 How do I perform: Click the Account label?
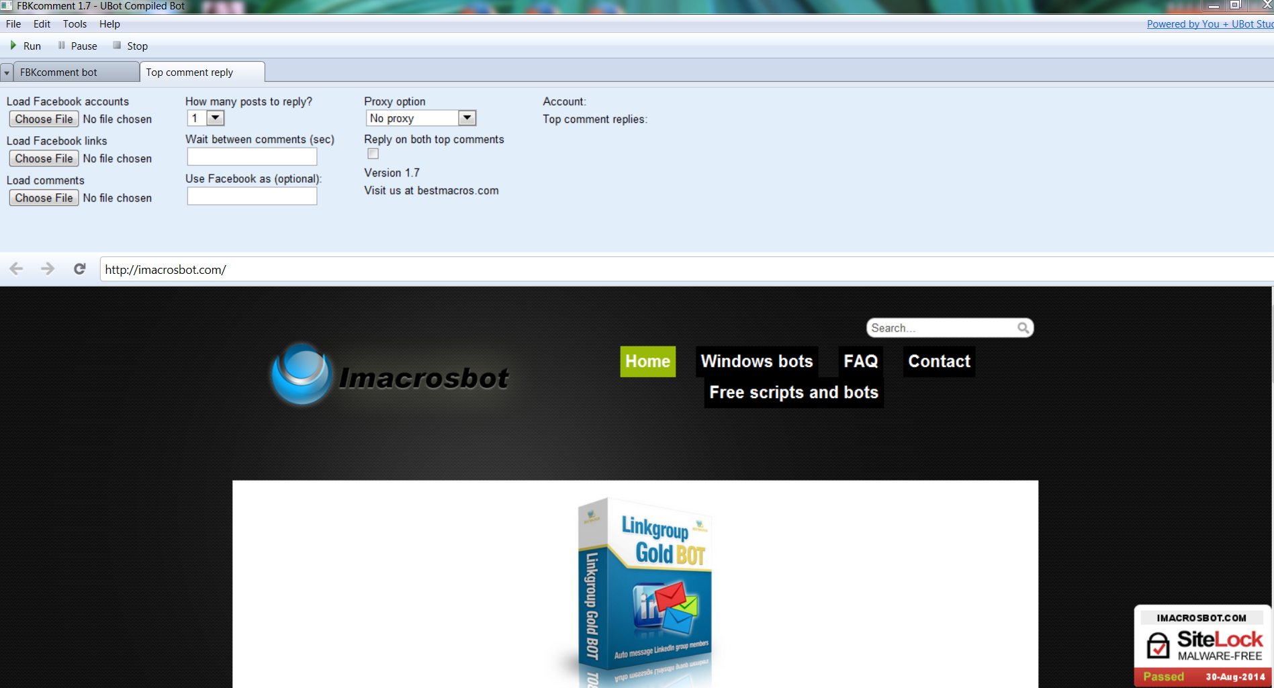(564, 101)
